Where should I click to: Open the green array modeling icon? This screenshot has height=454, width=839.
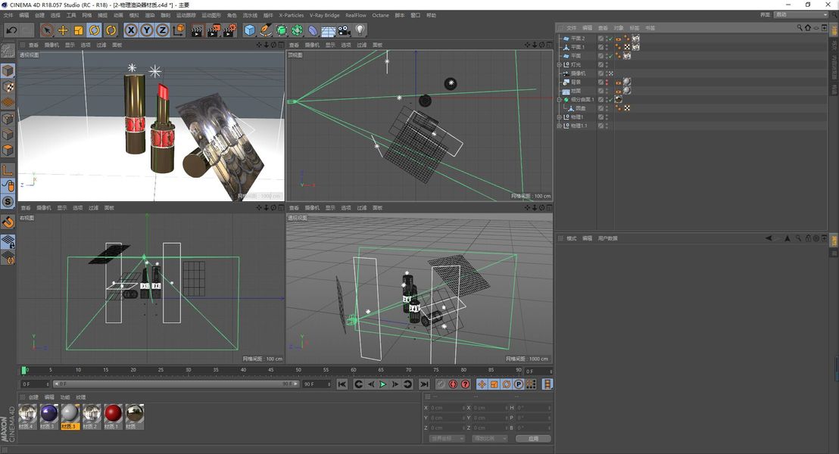(x=297, y=30)
